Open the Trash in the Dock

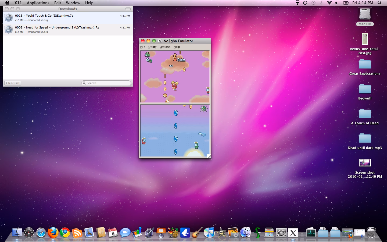(x=371, y=233)
